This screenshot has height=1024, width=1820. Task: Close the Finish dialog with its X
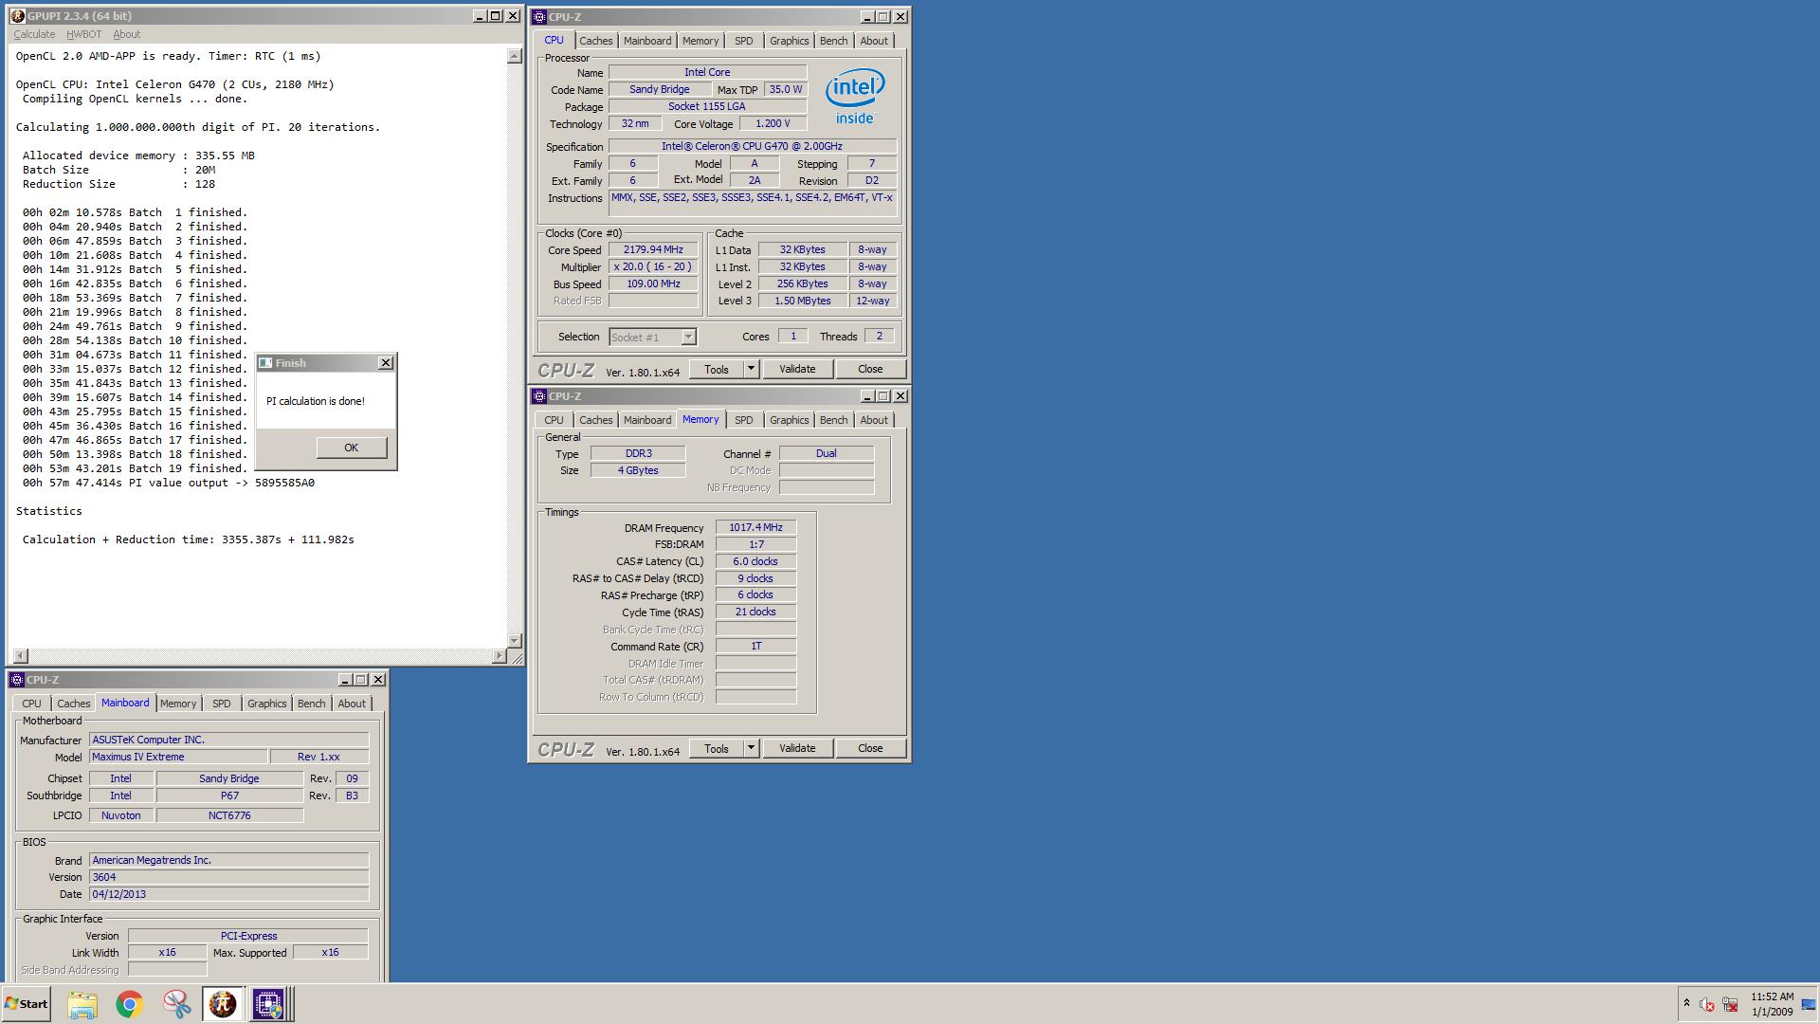(385, 363)
